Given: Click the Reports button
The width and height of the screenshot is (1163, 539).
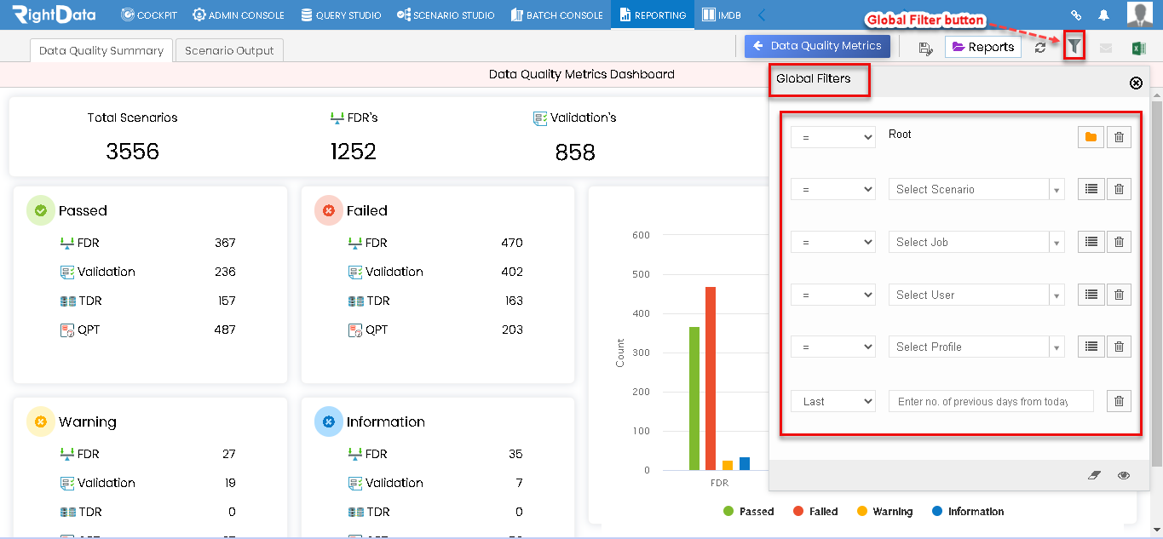Looking at the screenshot, I should [983, 47].
